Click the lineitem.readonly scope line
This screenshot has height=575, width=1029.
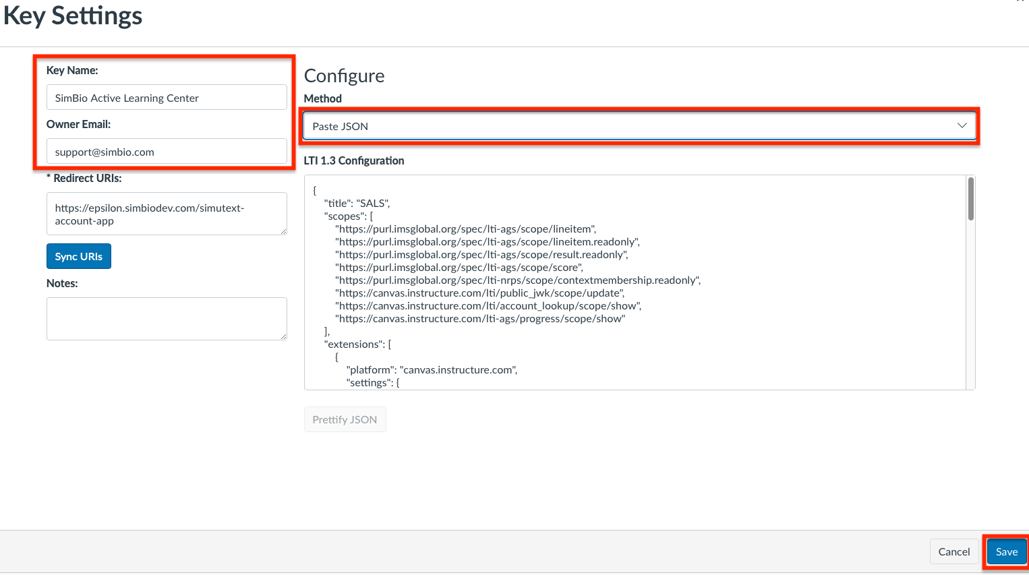click(x=488, y=242)
